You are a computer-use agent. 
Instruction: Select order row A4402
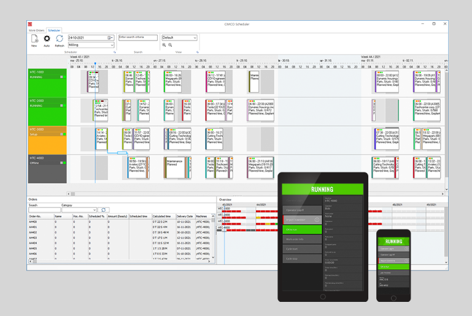click(x=120, y=233)
